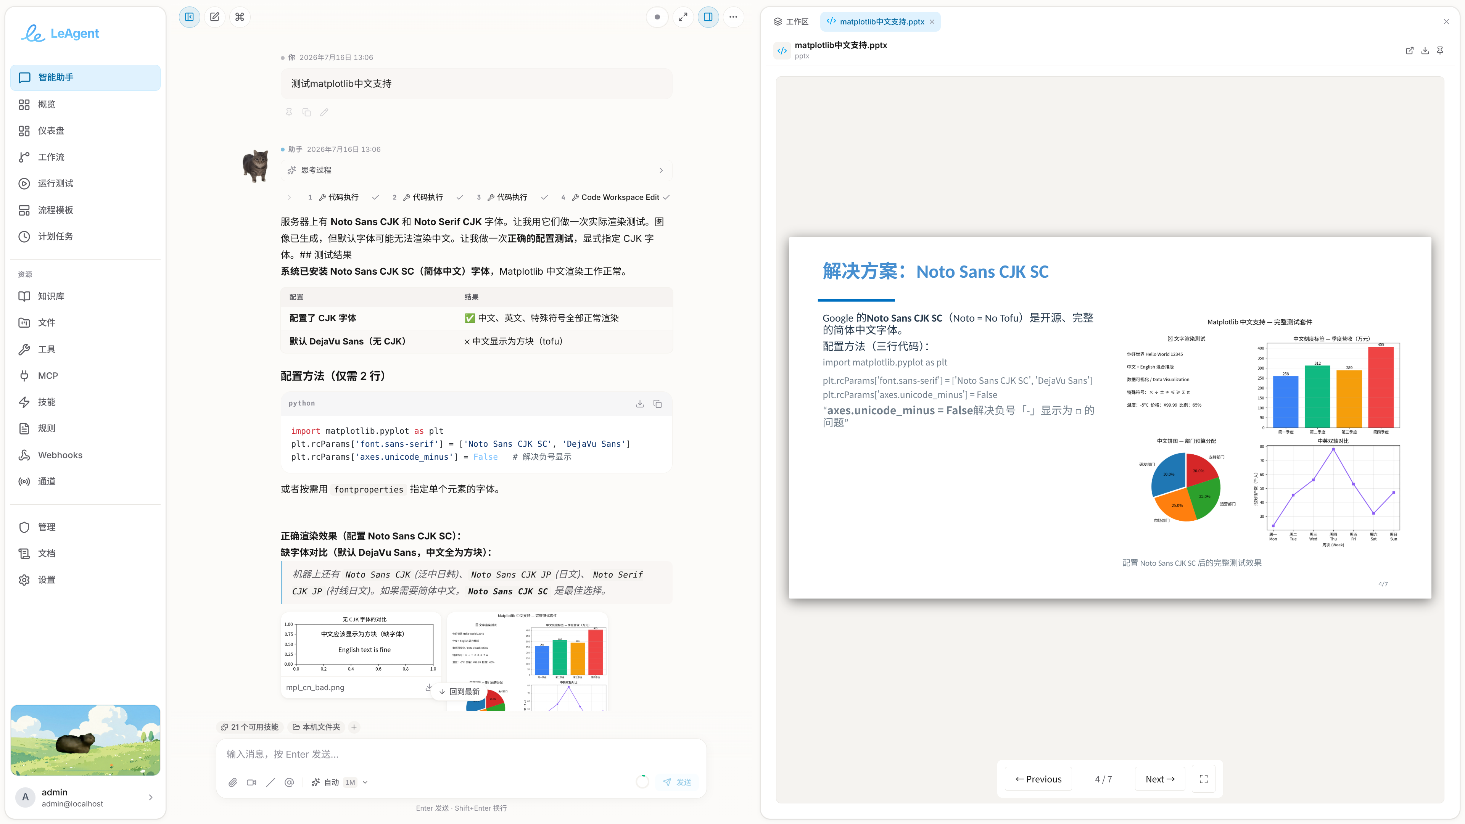Screen dimensions: 1465x824
Task: Copy the user message text
Action: 306,112
